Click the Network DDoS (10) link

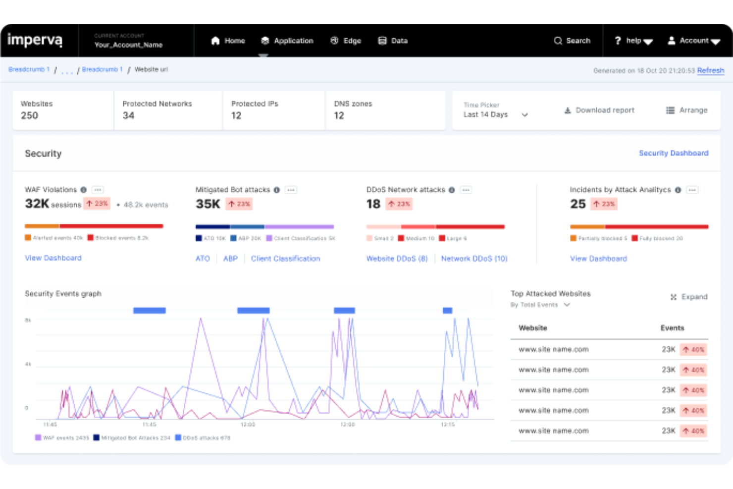click(474, 258)
